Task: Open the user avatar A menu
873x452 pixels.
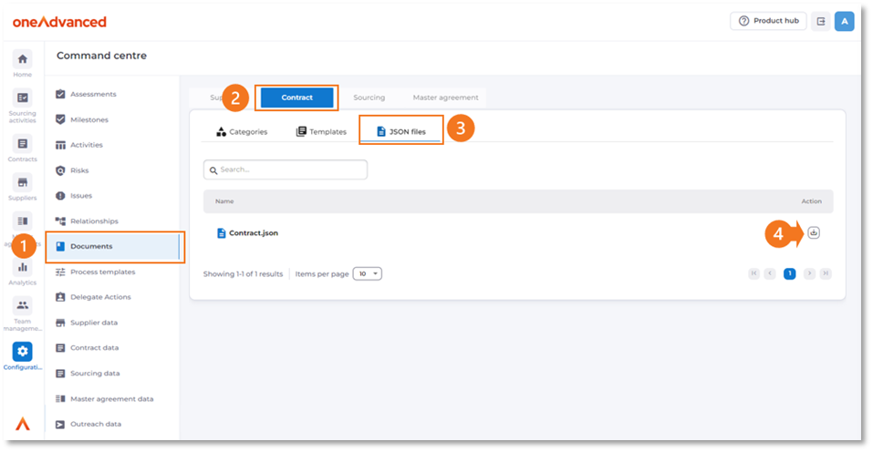Action: 844,21
